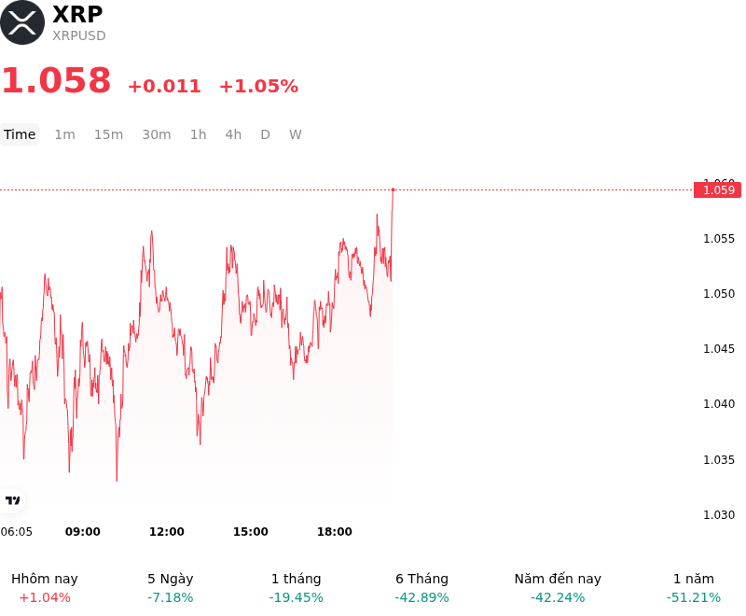Select the 4h interval
Viewport: 746px width, 616px height.
[x=233, y=134]
